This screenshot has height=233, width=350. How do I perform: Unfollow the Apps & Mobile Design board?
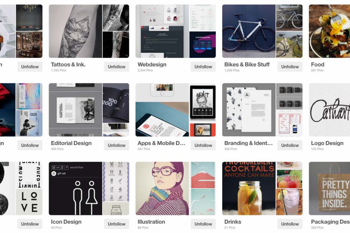[x=203, y=145]
